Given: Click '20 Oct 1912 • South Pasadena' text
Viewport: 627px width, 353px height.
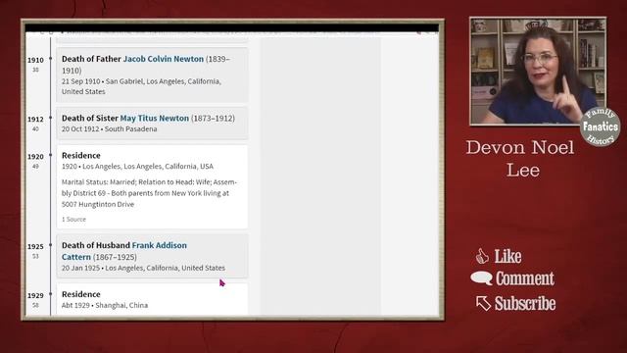Looking at the screenshot, I should [109, 128].
